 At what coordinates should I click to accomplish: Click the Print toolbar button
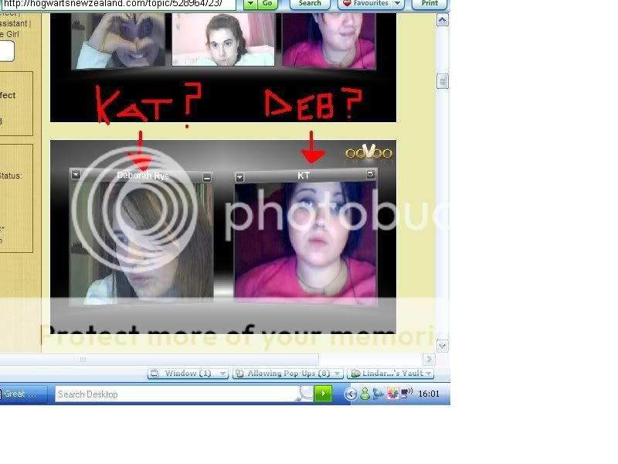[x=430, y=4]
